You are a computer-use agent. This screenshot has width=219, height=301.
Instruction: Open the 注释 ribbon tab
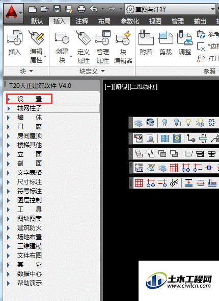click(82, 21)
